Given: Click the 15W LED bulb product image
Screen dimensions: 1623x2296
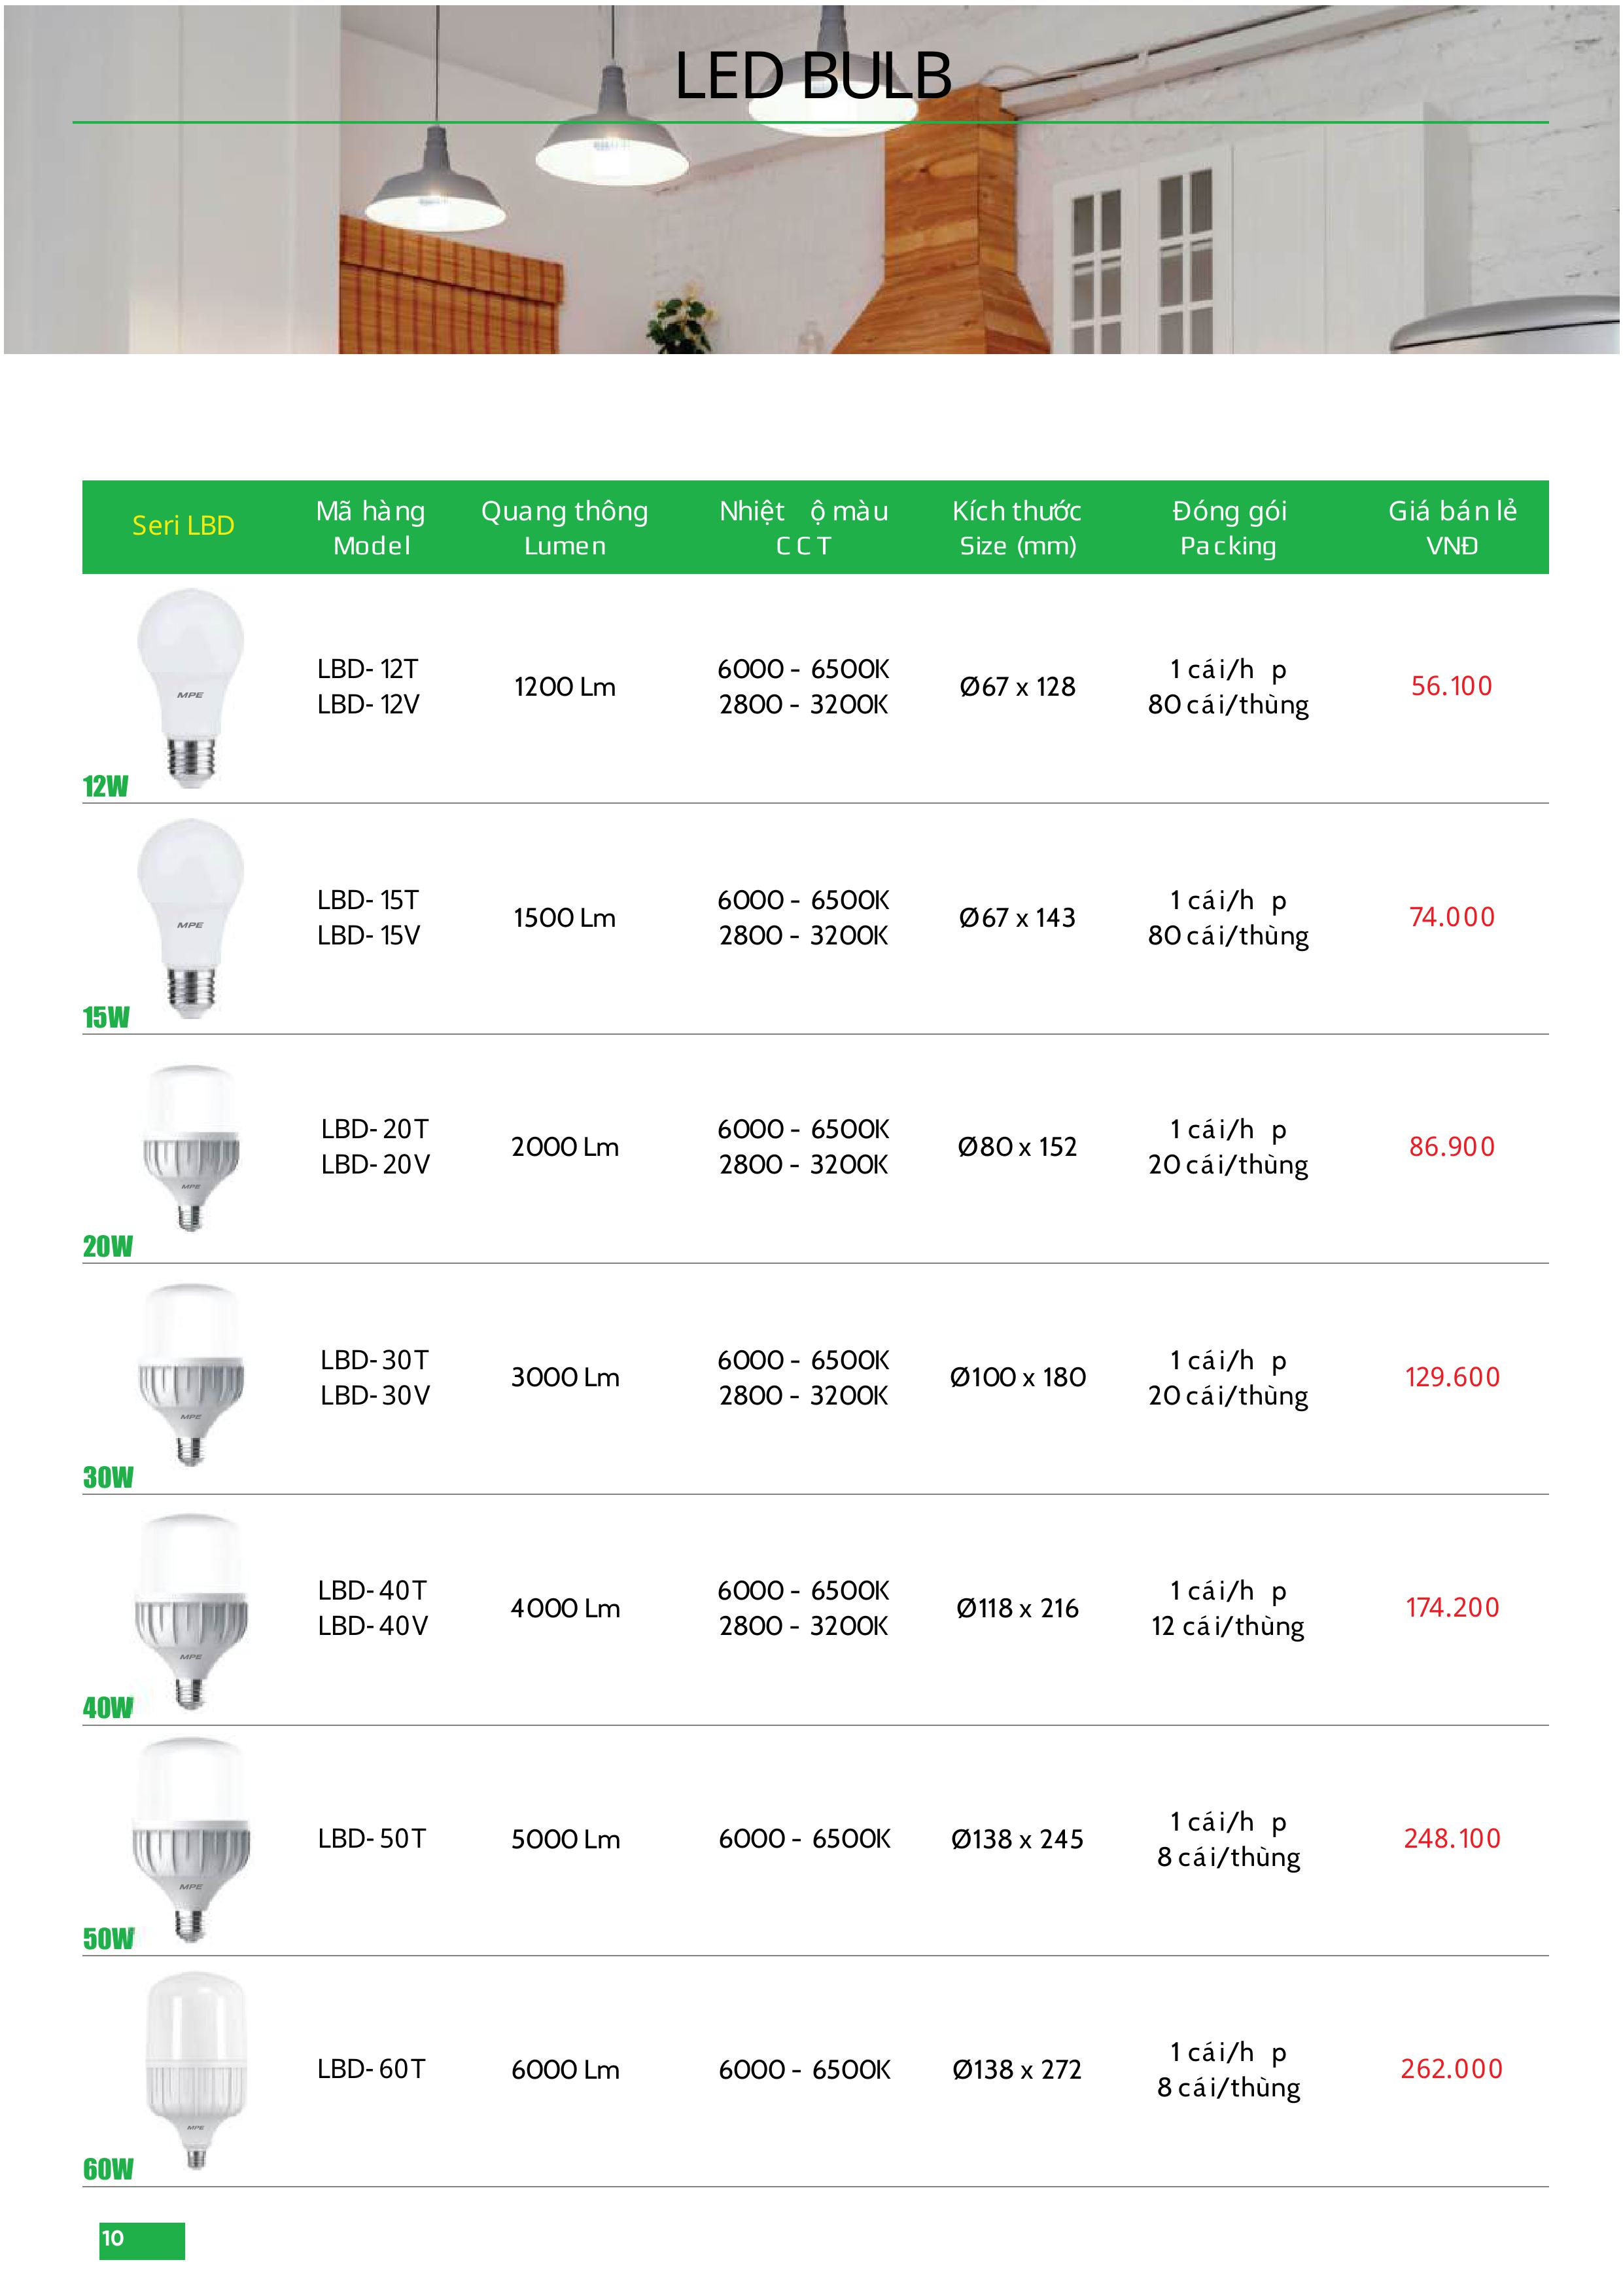Looking at the screenshot, I should 190,918.
